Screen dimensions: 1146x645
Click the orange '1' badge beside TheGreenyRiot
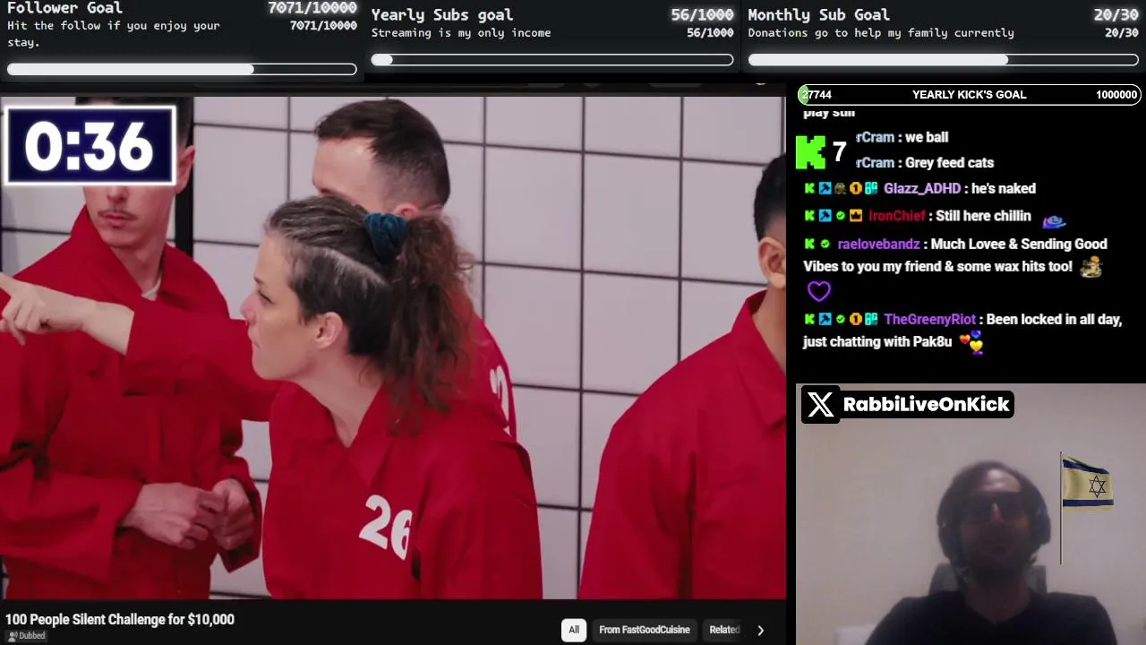click(855, 320)
